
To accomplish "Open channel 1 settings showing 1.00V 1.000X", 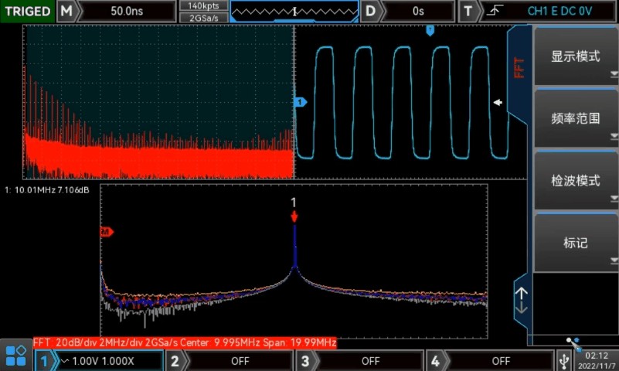I will [100, 361].
